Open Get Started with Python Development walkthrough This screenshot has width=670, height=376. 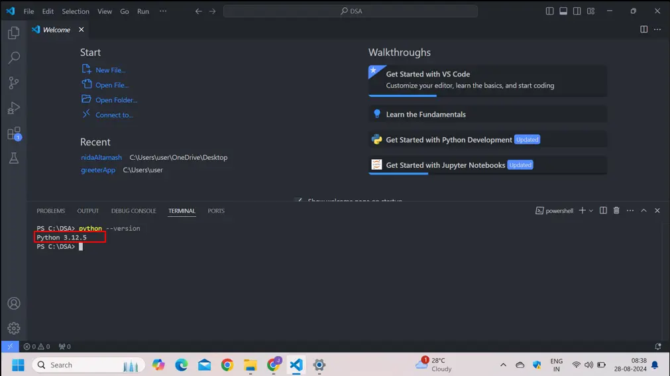[488, 139]
